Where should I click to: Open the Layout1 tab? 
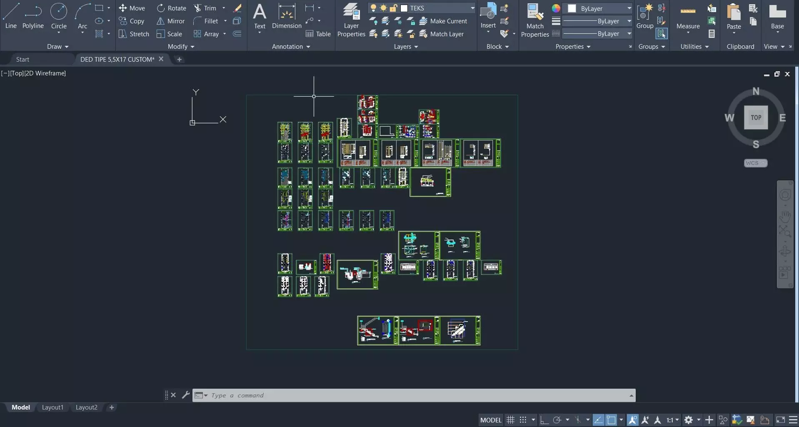click(52, 407)
